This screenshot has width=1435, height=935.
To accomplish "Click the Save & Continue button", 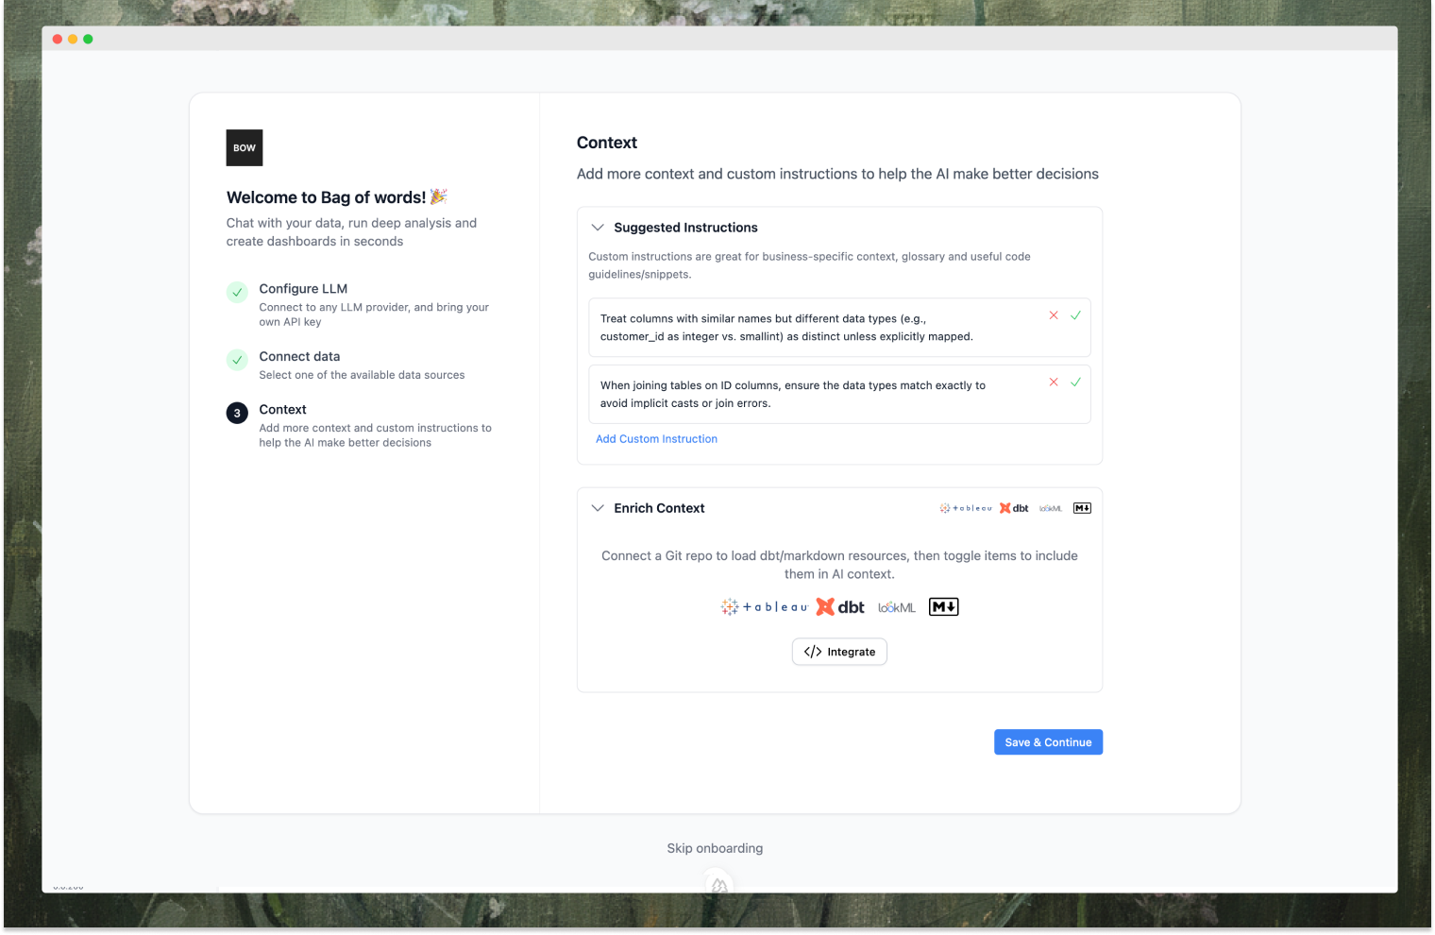I will [1048, 742].
